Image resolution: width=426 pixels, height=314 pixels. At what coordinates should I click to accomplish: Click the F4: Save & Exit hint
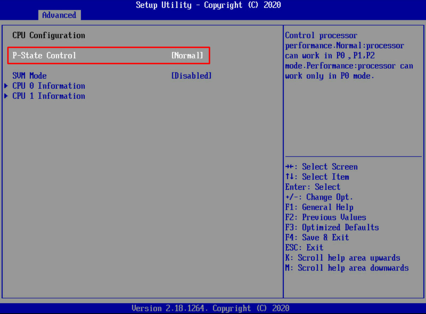317,238
